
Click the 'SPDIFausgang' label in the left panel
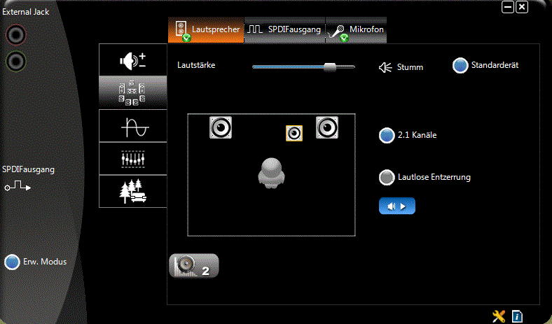click(x=28, y=169)
